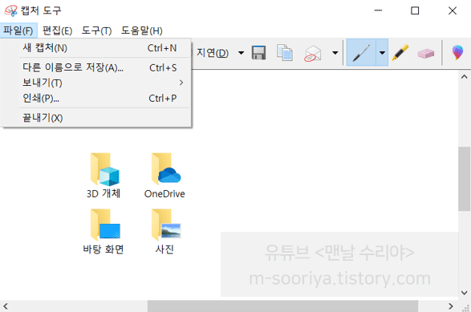The width and height of the screenshot is (471, 312).
Task: Open the 파일(F) menu
Action: click(x=18, y=30)
